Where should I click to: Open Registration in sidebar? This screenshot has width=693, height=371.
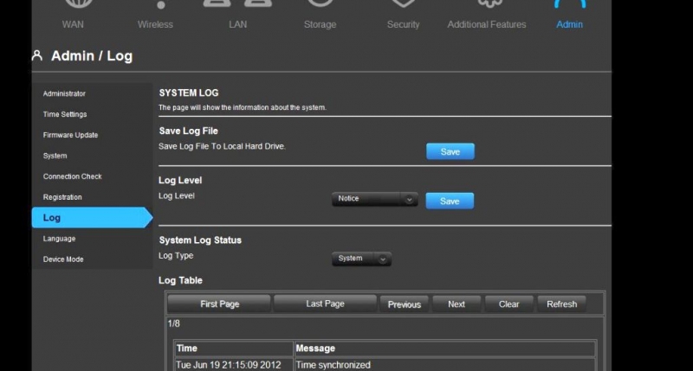click(x=62, y=197)
